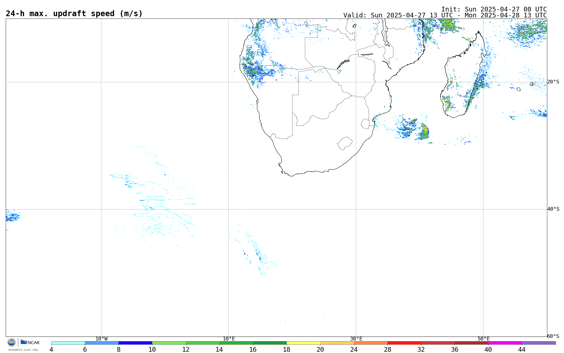Screen dimensions: 564x353
Task: Click the colorbar tick label '18'
Action: [287, 350]
